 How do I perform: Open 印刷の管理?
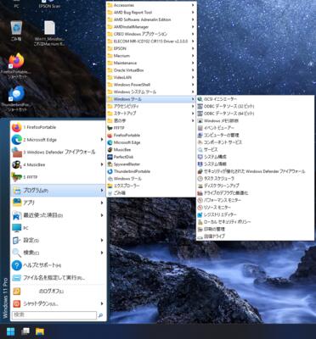click(x=256, y=229)
